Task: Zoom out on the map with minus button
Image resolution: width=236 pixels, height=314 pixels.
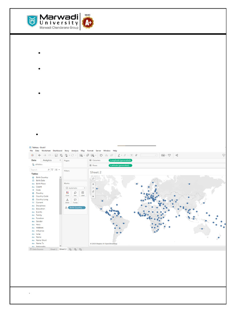Action: pos(93,188)
